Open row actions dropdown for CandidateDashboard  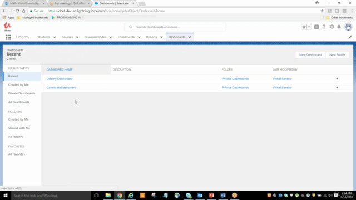pyautogui.click(x=337, y=88)
